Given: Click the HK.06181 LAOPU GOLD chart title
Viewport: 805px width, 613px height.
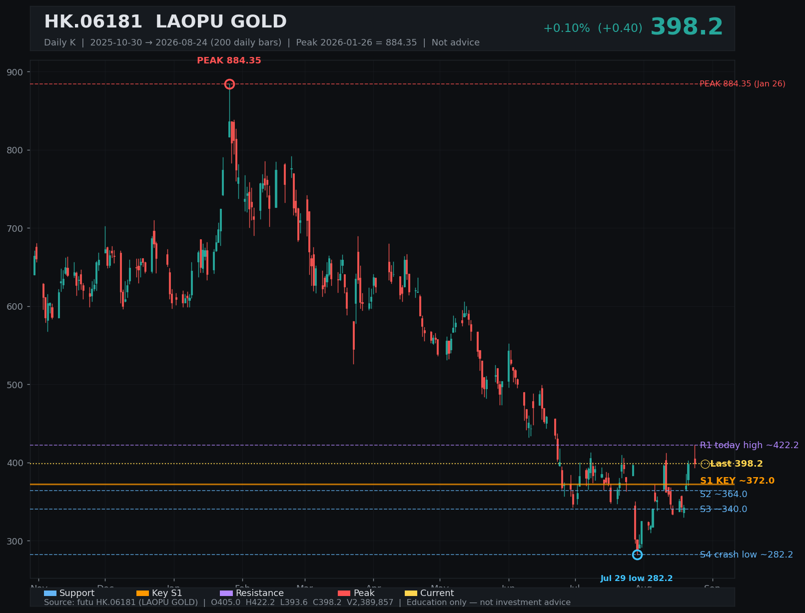Looking at the screenshot, I should coord(165,22).
